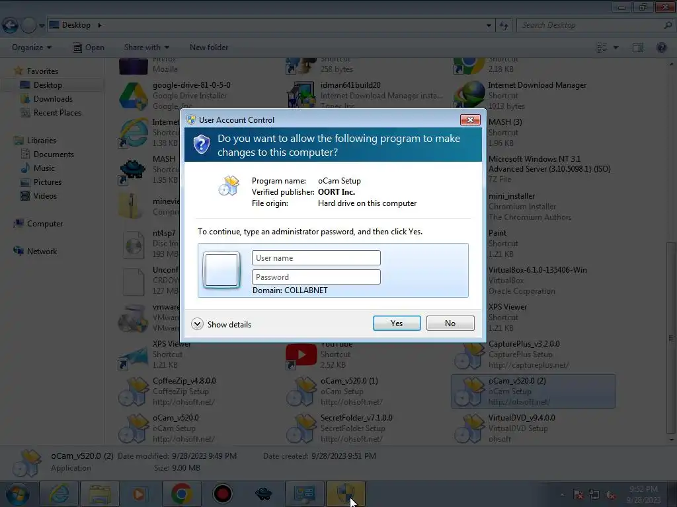Close the User Account Control dialog
The width and height of the screenshot is (677, 507).
click(470, 120)
